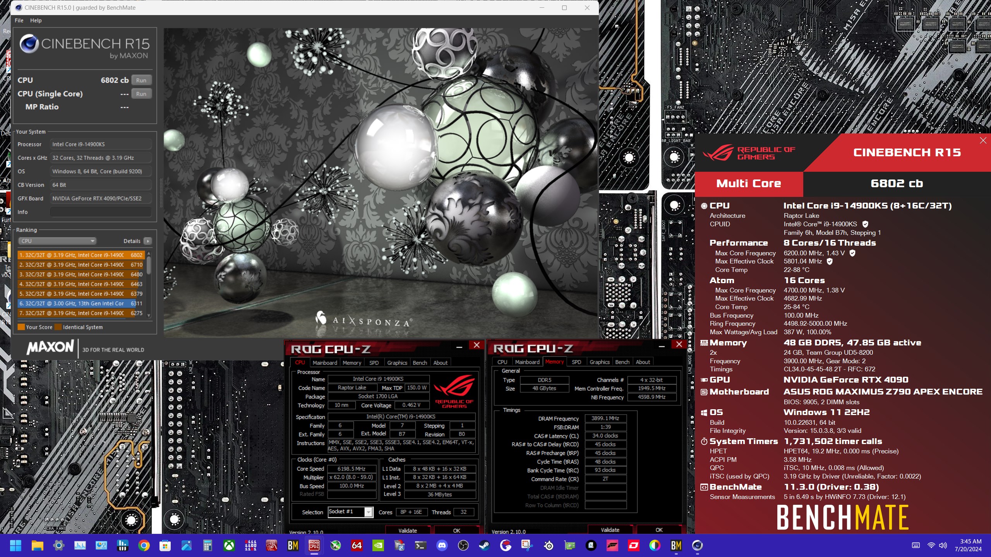The height and width of the screenshot is (557, 991).
Task: Switch to CPU tab in right CPU-Z window
Action: click(x=502, y=362)
